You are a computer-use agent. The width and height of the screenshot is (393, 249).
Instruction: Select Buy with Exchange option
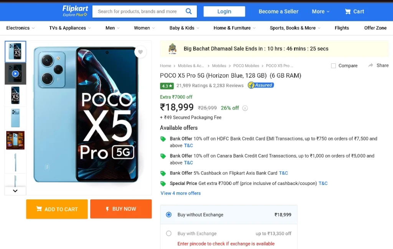click(x=169, y=234)
